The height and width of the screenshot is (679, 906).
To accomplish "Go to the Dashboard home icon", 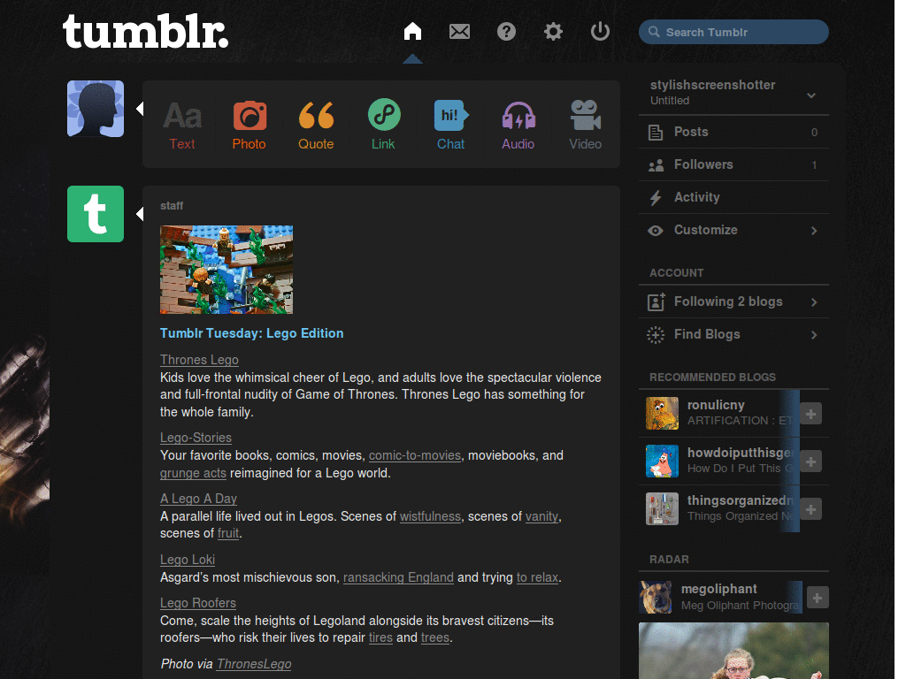I will tap(412, 31).
